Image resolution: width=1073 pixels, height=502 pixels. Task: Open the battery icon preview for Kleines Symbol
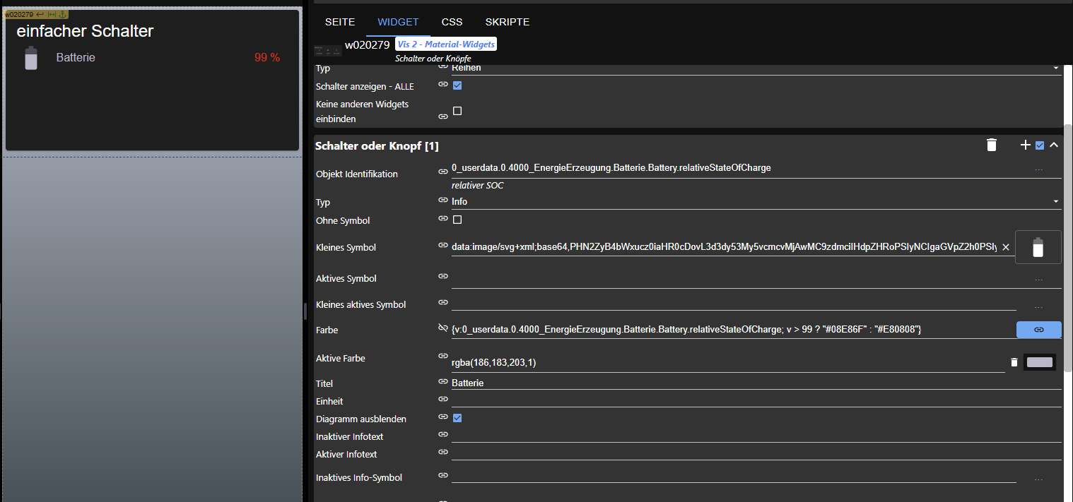[x=1038, y=247]
